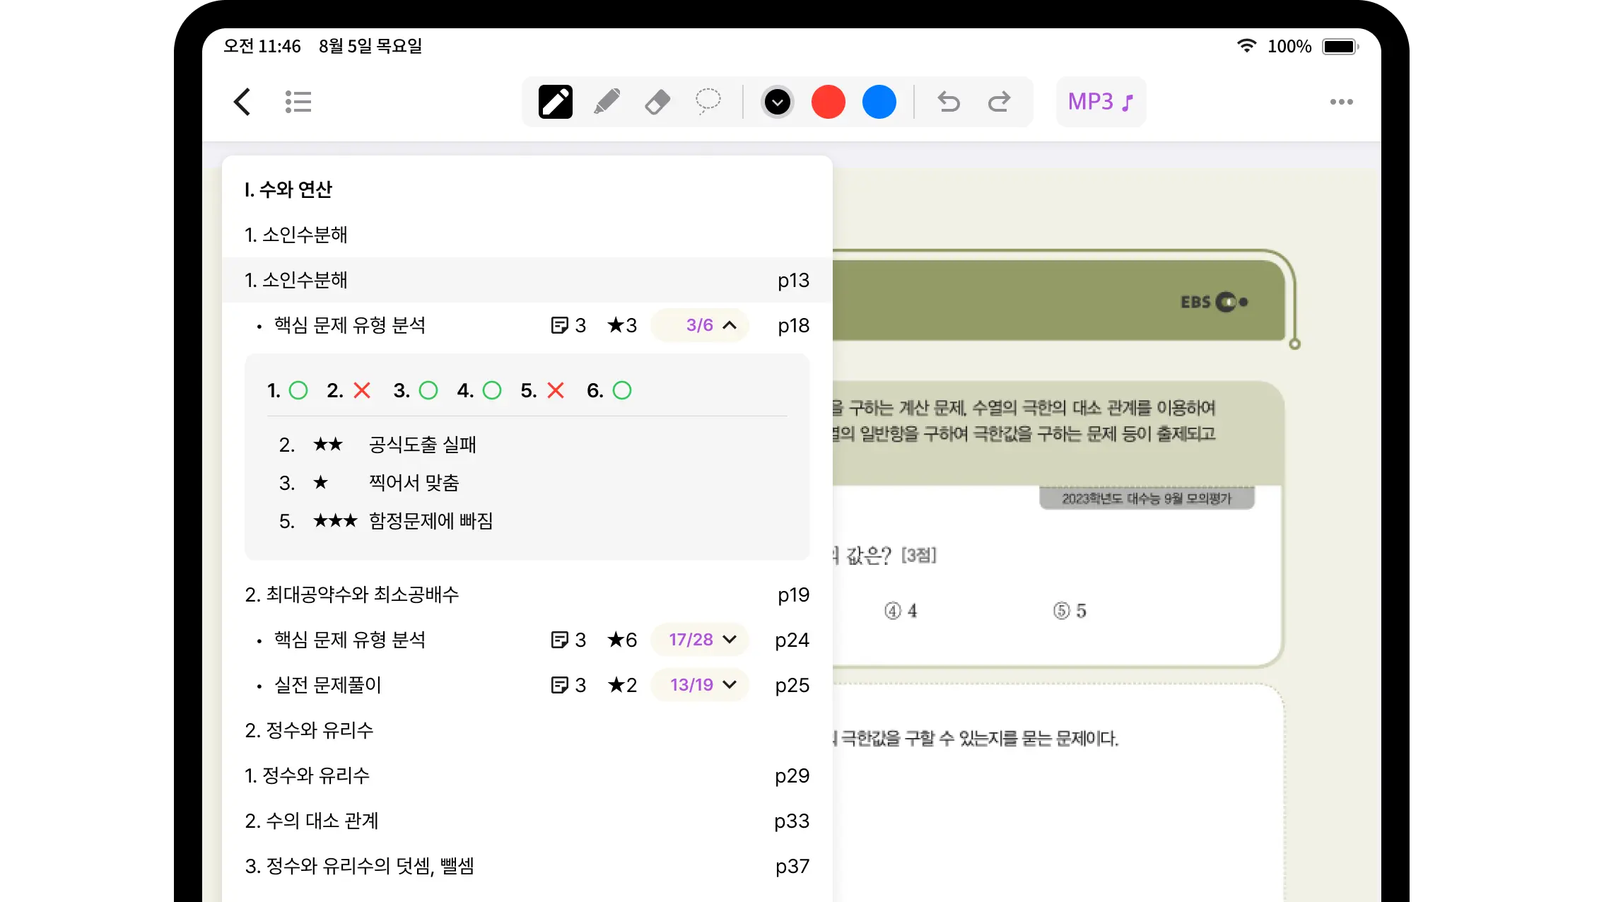
Task: Collapse the 3/6 score dropdown
Action: tap(700, 325)
